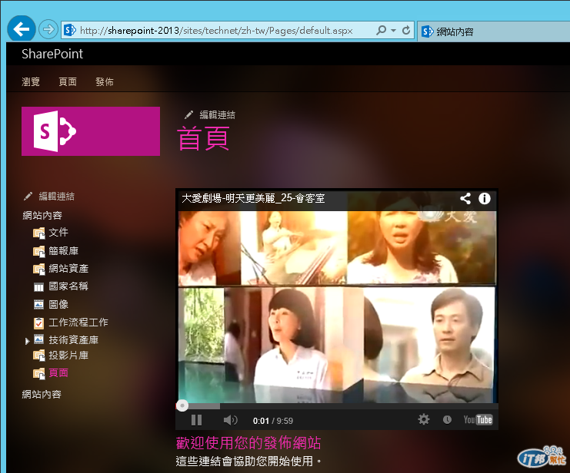Click the video title 大愛劇場-明天更美麗_25-會客室

(253, 198)
